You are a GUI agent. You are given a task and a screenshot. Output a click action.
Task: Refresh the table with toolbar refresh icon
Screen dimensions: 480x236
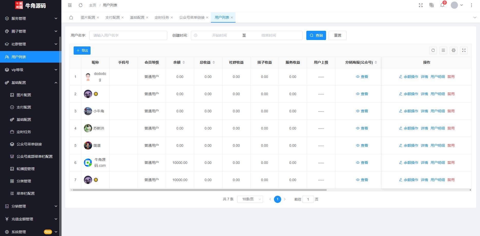coord(433,51)
